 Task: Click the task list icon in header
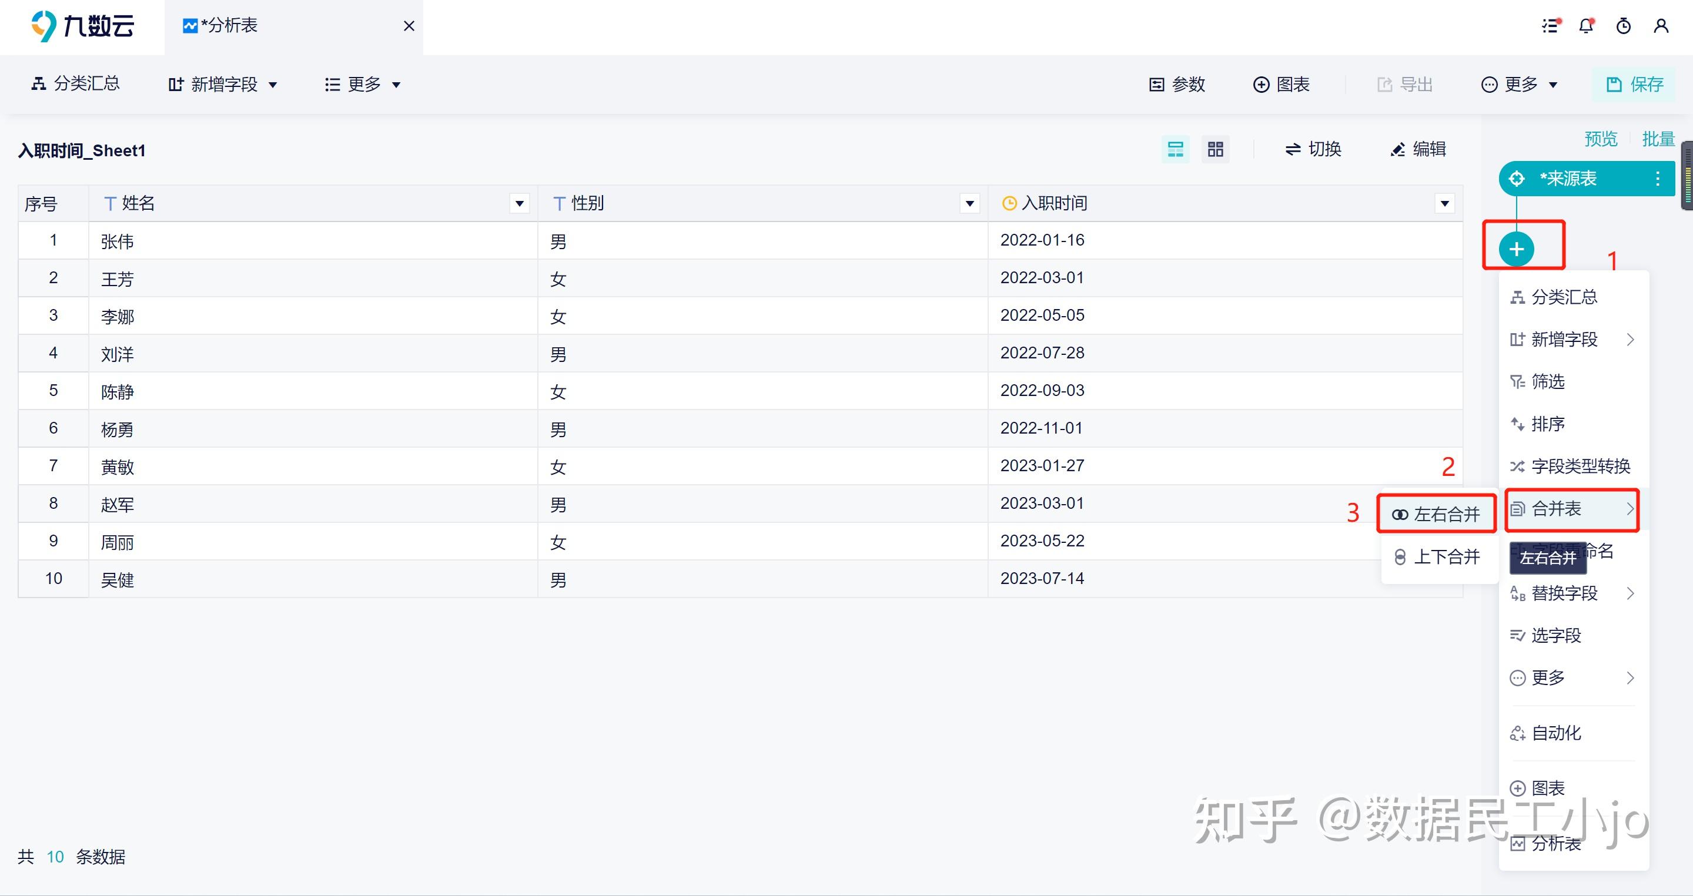pos(1550,26)
